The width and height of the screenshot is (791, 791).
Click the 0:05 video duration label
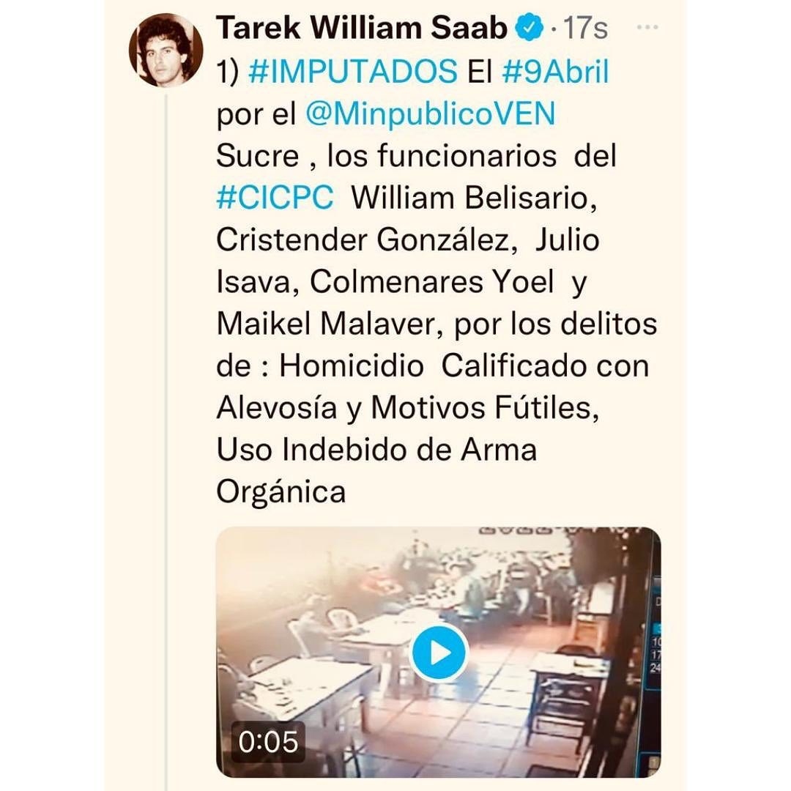268,741
